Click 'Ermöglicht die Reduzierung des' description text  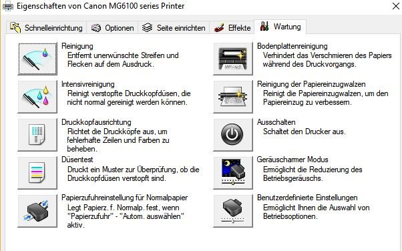[x=313, y=170]
